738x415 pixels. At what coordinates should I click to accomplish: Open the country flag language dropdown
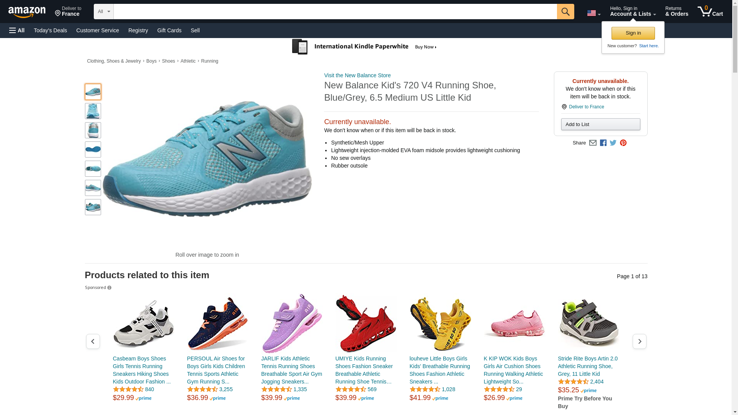click(593, 13)
